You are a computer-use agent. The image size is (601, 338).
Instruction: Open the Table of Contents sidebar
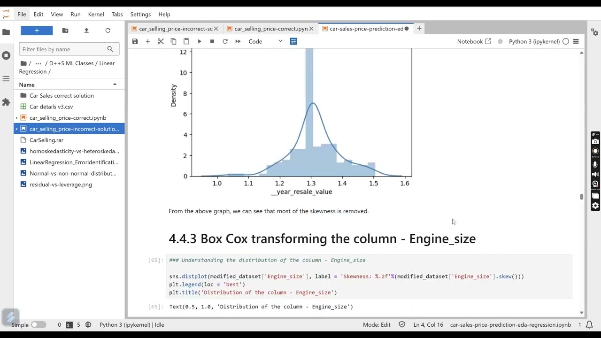pyautogui.click(x=6, y=79)
